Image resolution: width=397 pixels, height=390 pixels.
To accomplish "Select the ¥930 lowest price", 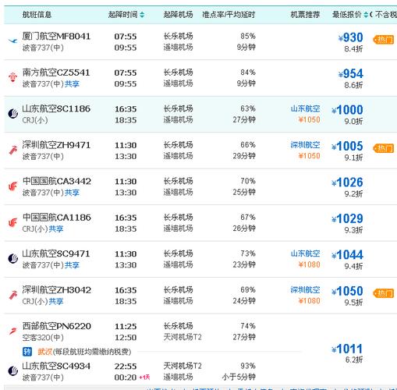I will (350, 37).
